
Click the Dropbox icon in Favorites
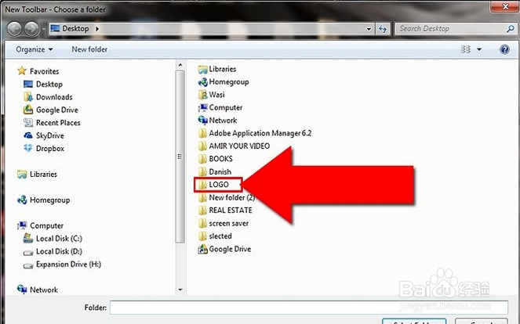point(28,148)
